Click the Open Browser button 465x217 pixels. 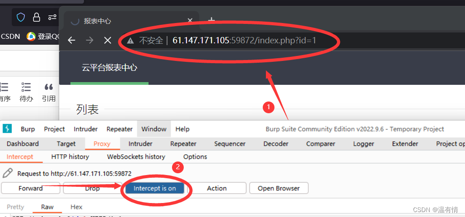[279, 188]
